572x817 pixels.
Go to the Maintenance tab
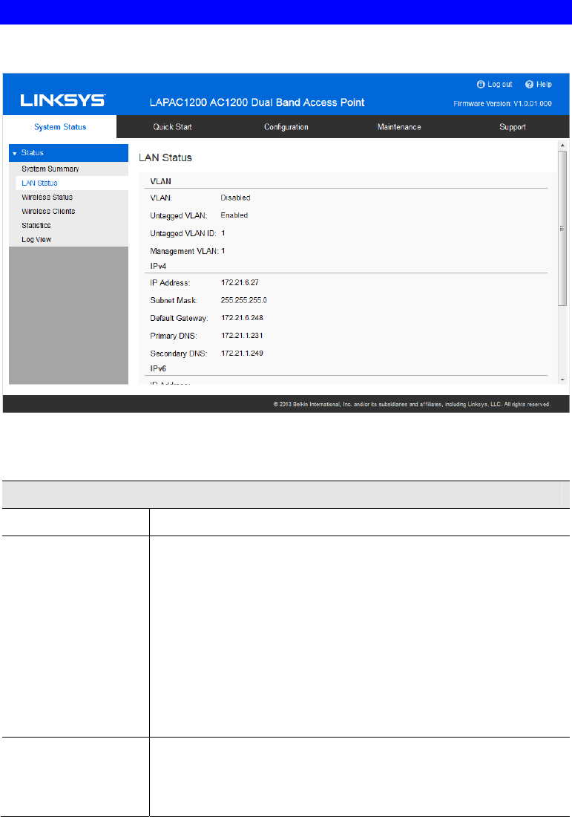(399, 126)
